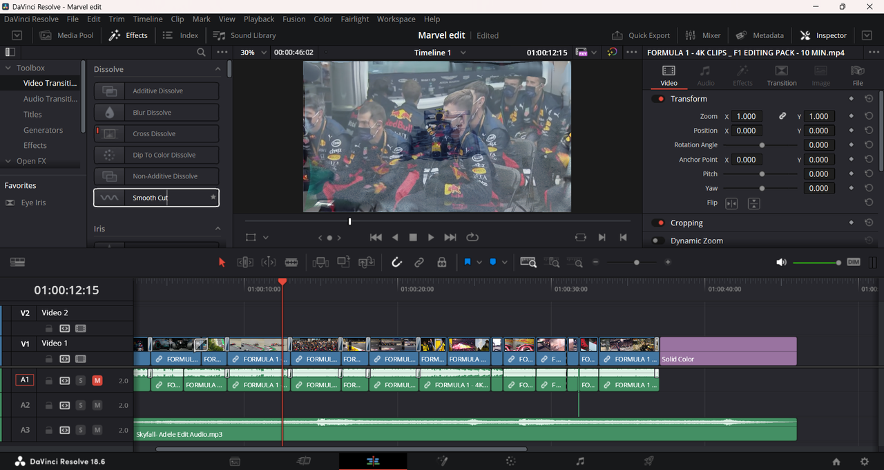Open the Sound Library panel
The height and width of the screenshot is (470, 884).
pyautogui.click(x=244, y=35)
